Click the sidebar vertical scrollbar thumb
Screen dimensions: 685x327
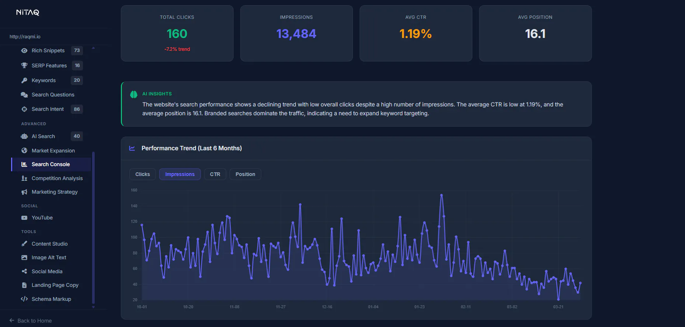(x=93, y=228)
